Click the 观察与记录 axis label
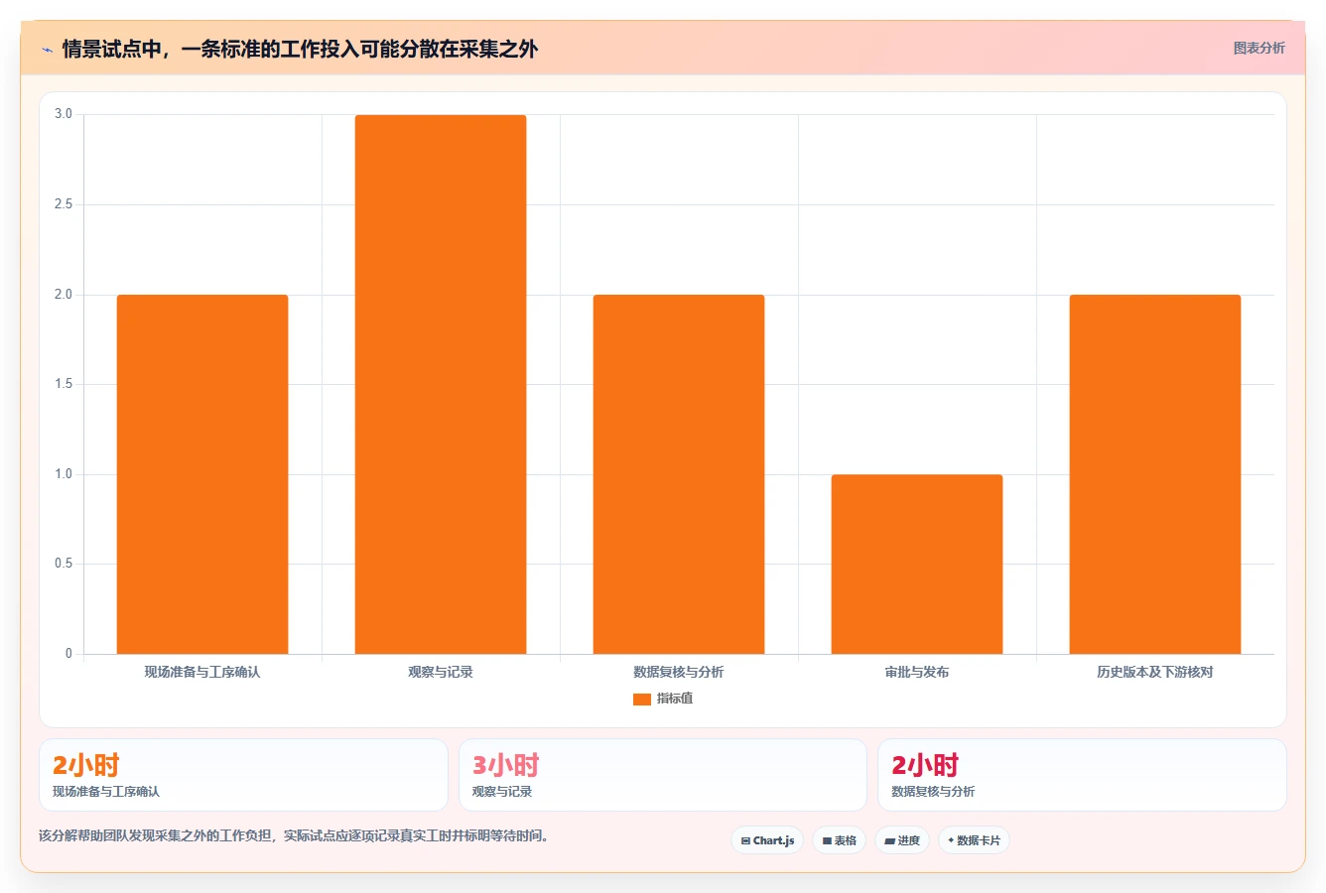This screenshot has width=1326, height=893. (441, 672)
